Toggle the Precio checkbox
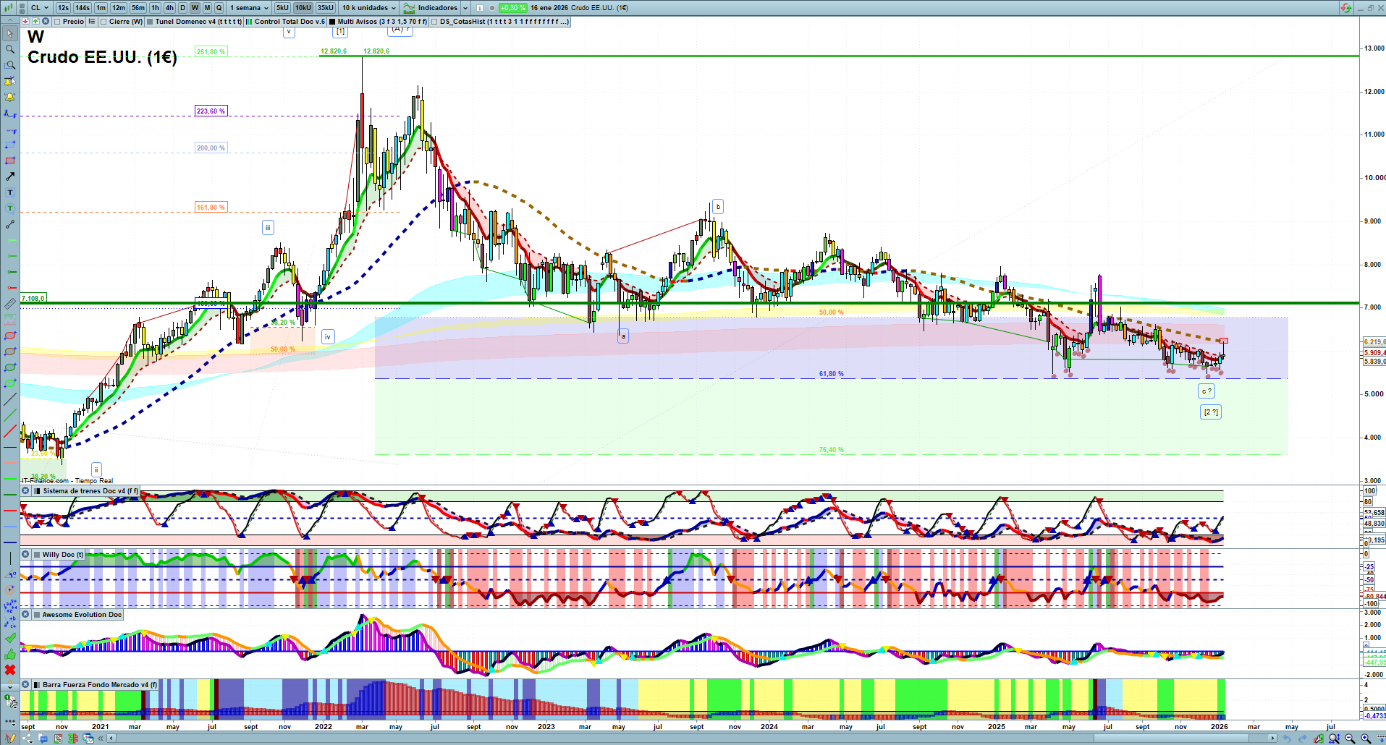 (58, 22)
